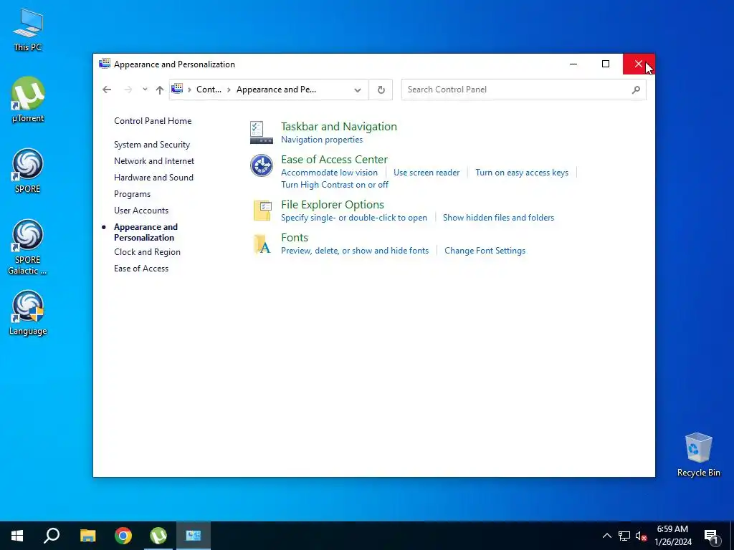
Task: Click Turn on easy access keys
Action: click(522, 173)
